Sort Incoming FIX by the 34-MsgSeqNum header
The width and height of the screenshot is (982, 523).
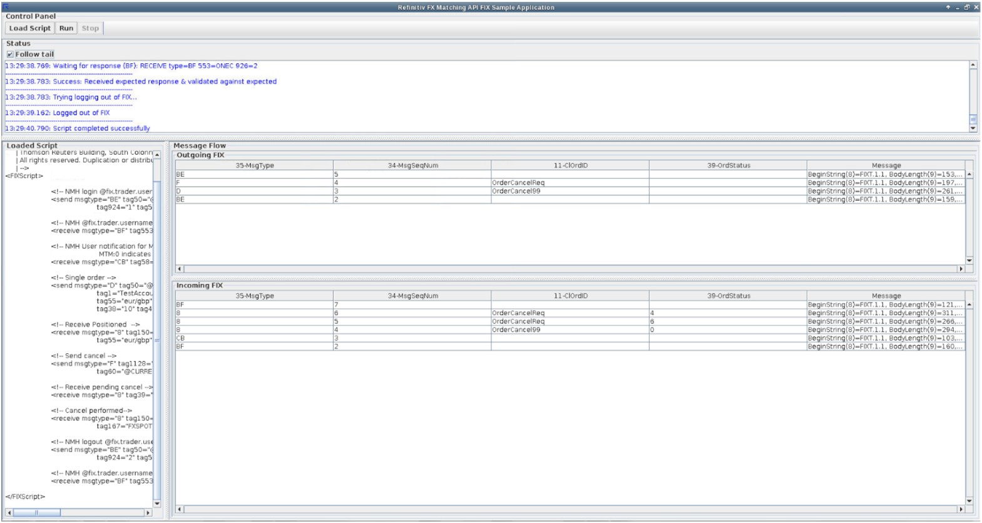coord(412,296)
